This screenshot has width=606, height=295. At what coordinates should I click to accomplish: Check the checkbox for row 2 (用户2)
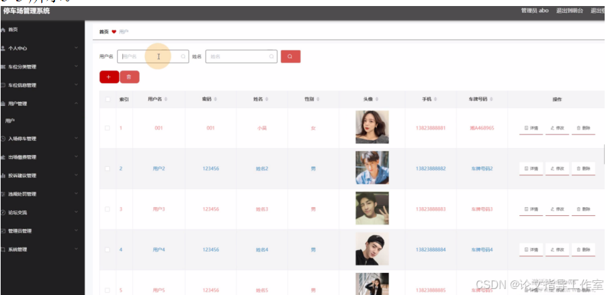pos(107,168)
